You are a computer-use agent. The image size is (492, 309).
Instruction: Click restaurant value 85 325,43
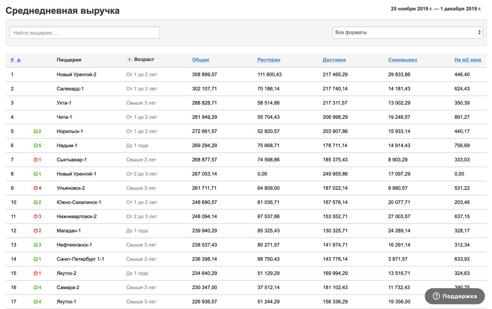(x=269, y=231)
